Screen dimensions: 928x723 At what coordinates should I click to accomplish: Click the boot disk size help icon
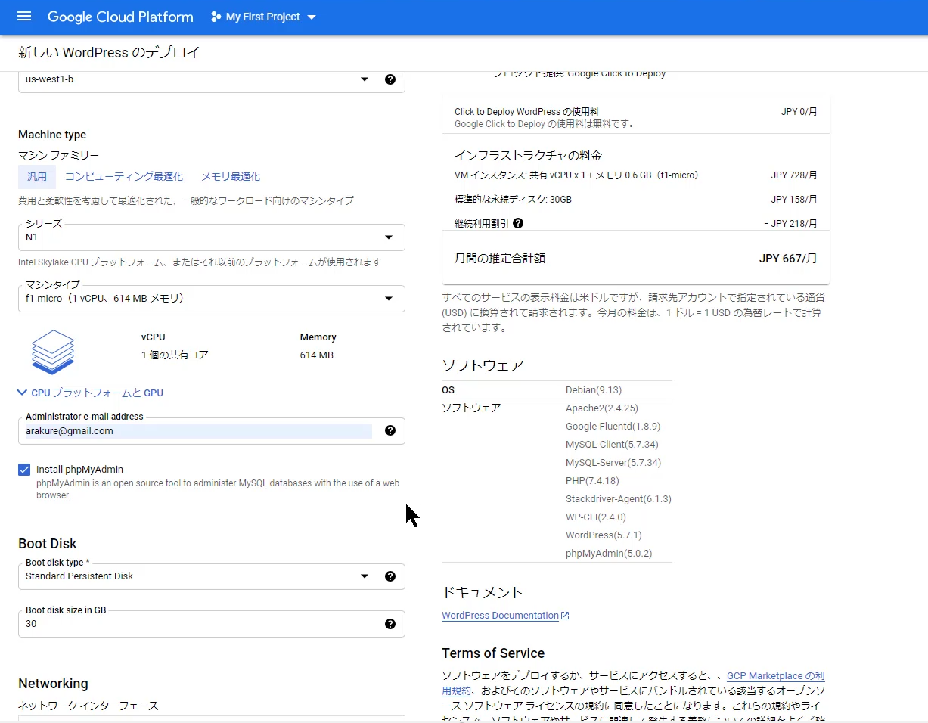390,624
